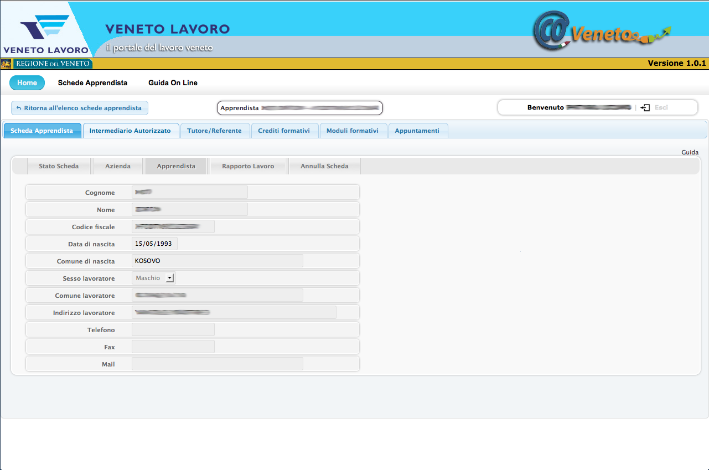Viewport: 709px width, 470px height.
Task: Open the Schede Apprendista menu
Action: [x=92, y=83]
